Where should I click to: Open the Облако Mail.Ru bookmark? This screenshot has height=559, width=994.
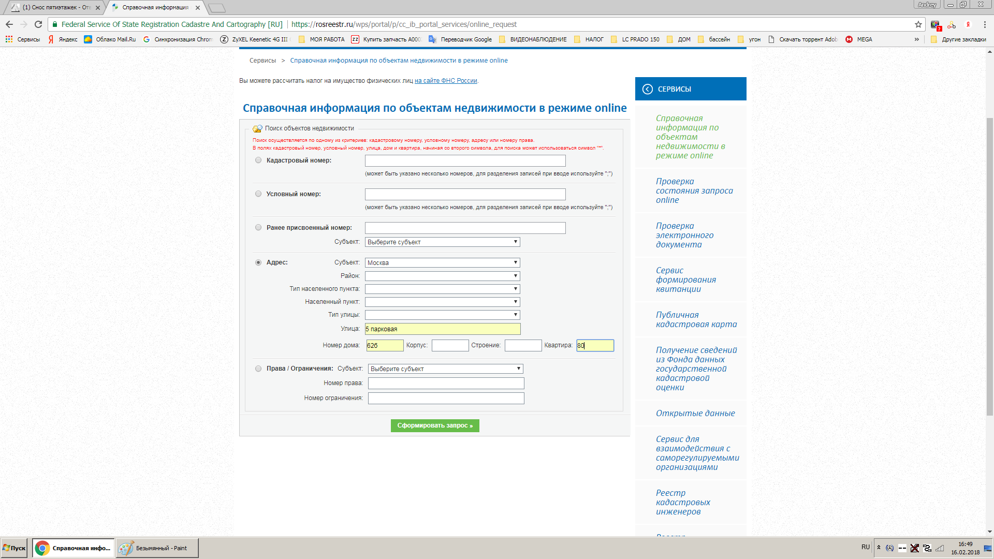point(110,39)
